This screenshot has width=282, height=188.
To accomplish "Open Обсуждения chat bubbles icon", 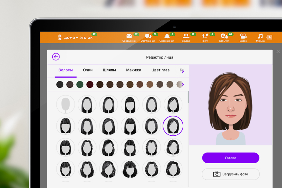I will point(148,36).
